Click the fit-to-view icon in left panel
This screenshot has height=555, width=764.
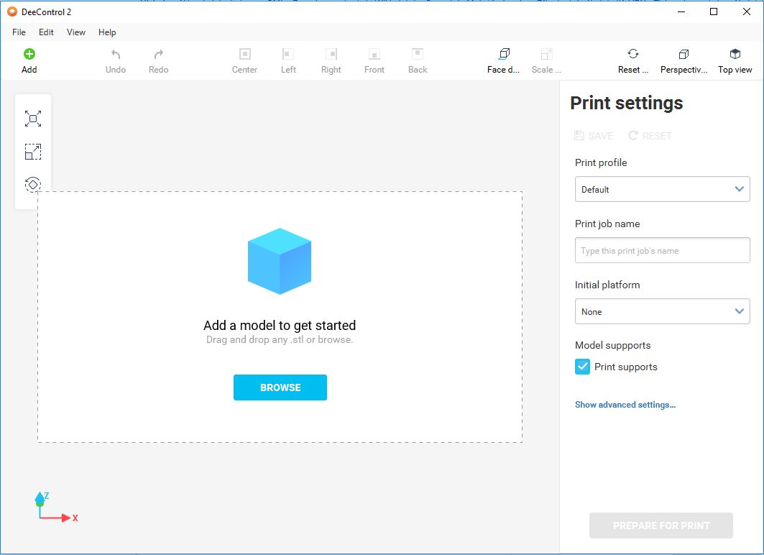tap(33, 119)
